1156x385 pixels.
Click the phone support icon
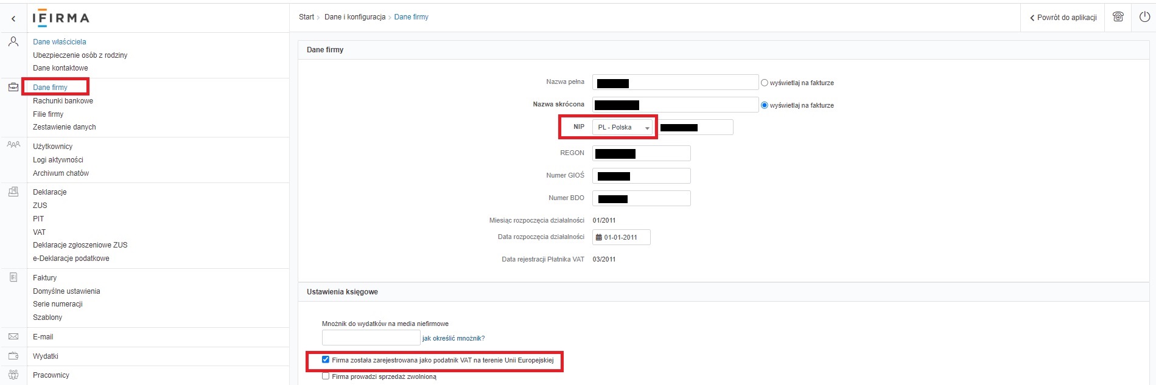pyautogui.click(x=1118, y=17)
